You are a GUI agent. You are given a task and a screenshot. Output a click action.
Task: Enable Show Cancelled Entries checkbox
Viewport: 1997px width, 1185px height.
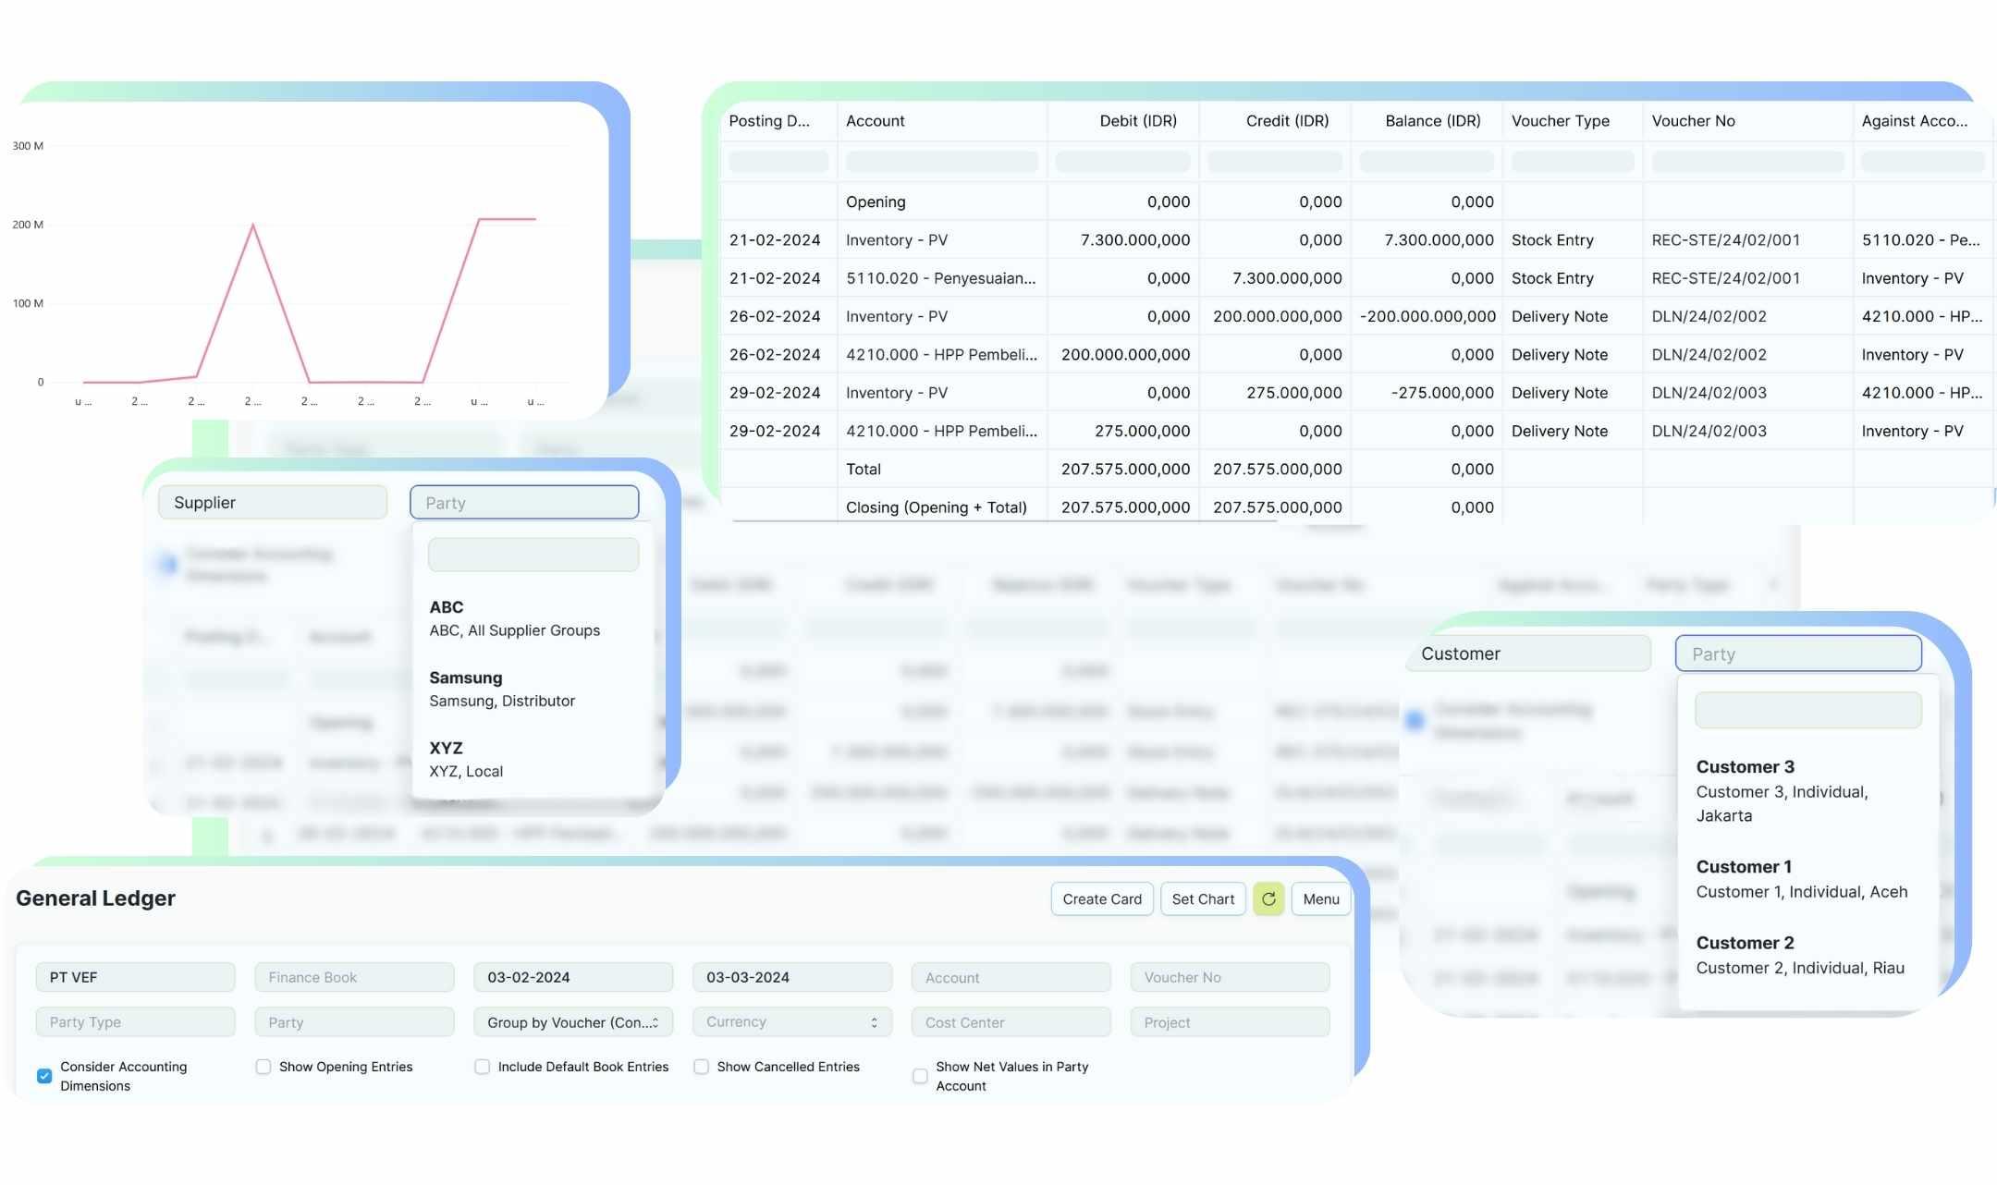pyautogui.click(x=702, y=1067)
